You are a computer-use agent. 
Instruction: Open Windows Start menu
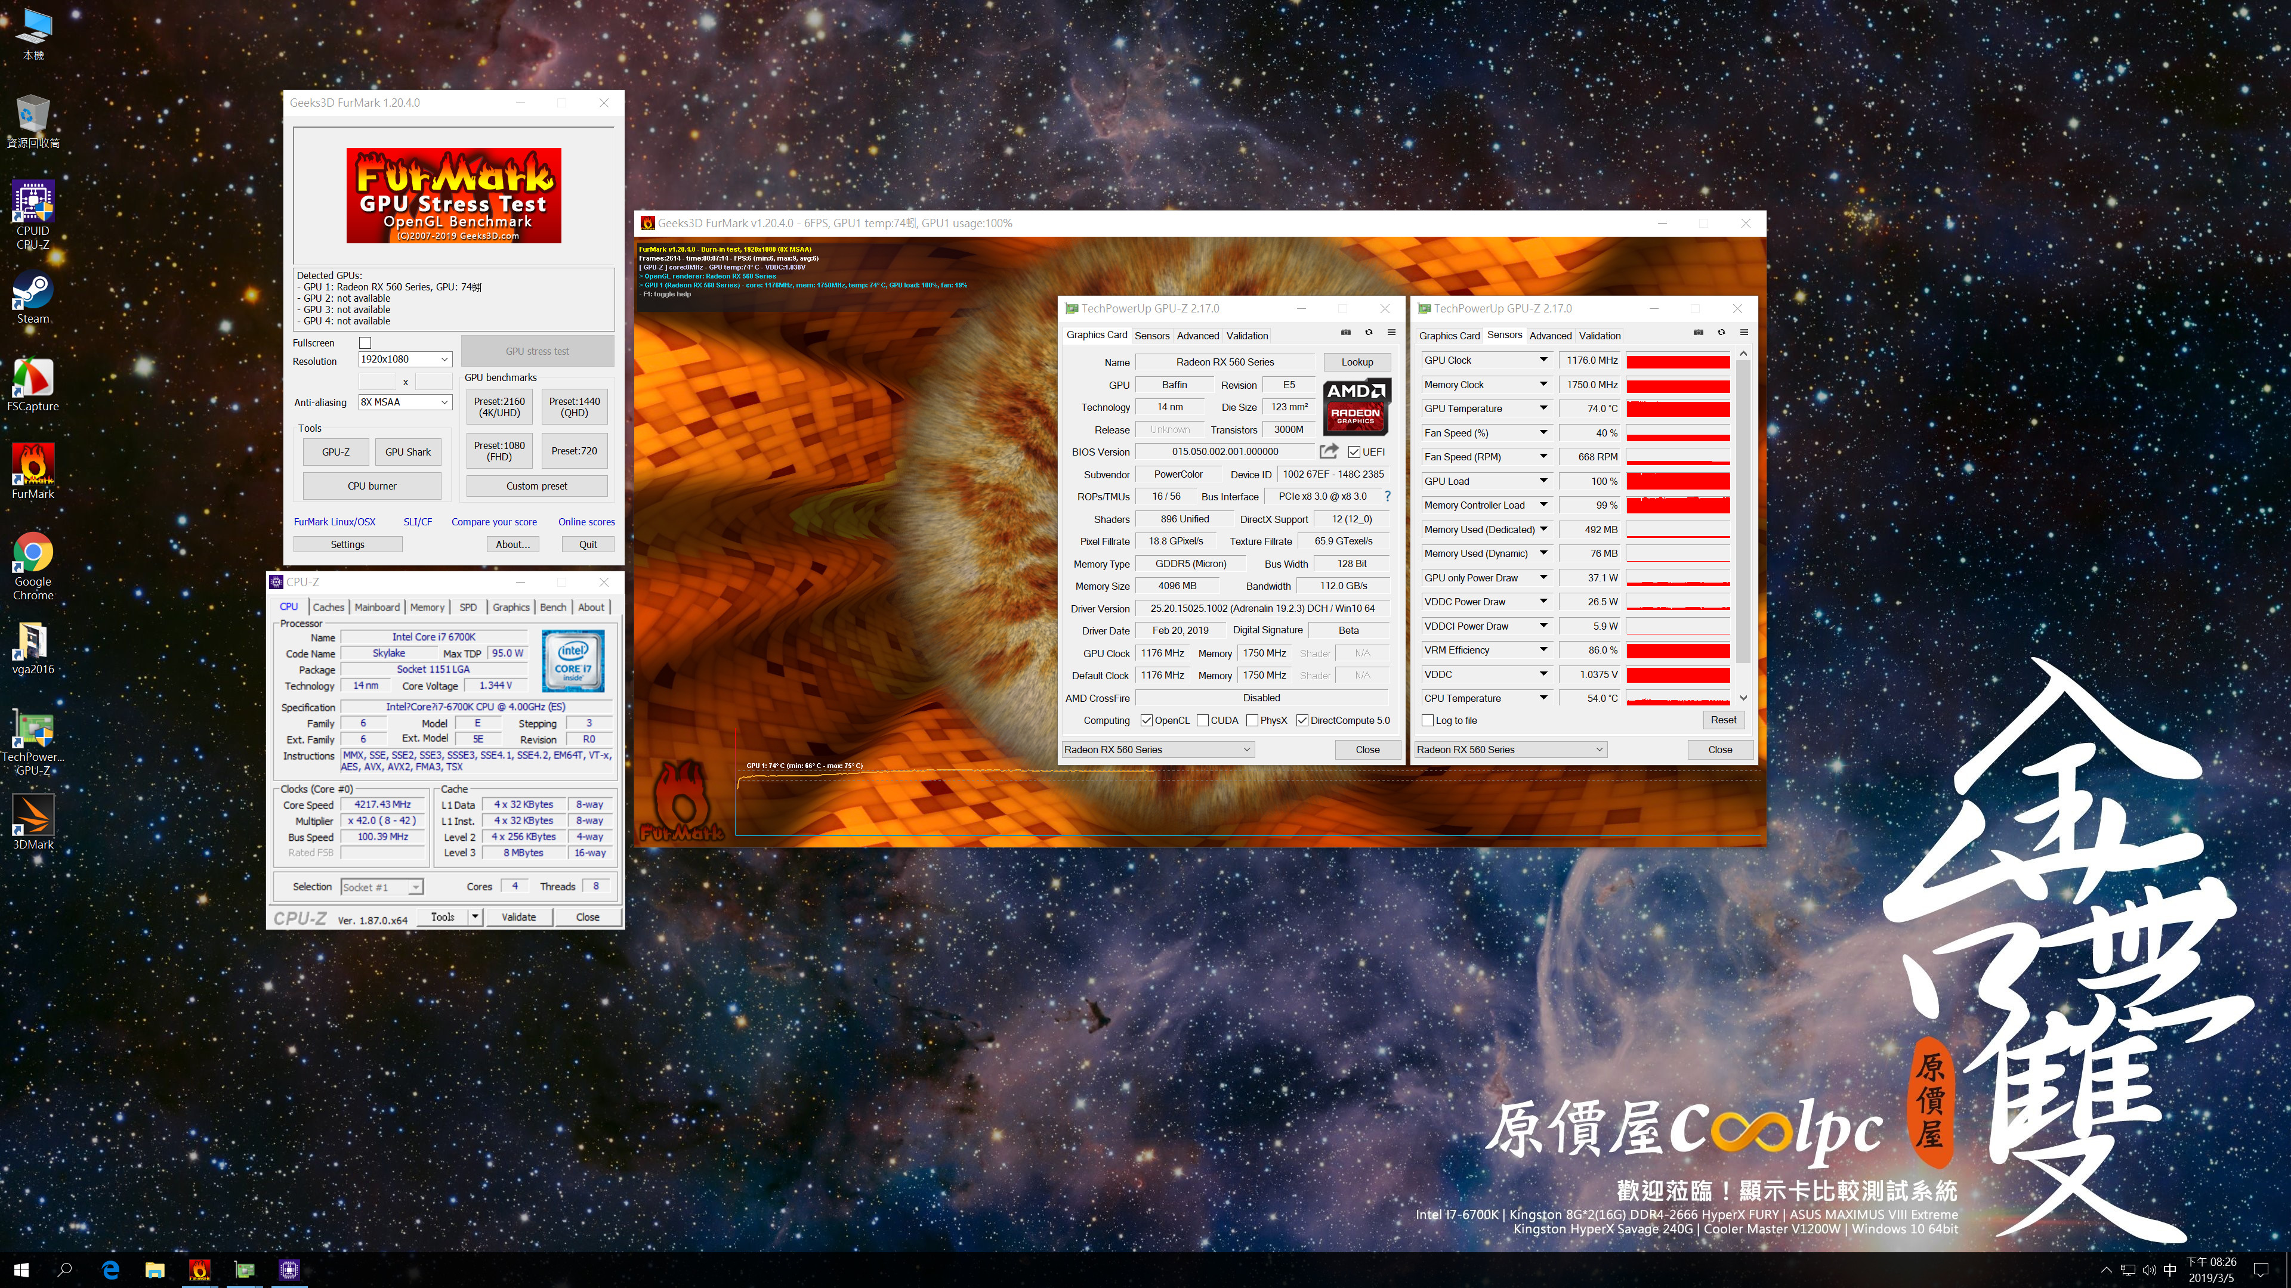[21, 1270]
